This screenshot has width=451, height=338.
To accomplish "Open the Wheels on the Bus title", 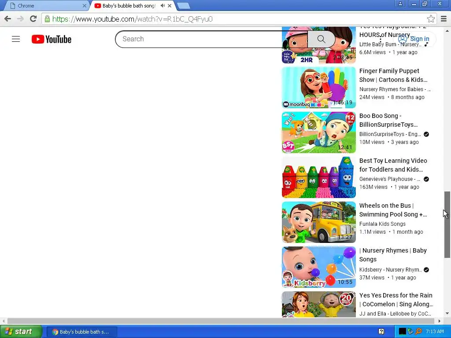I will point(393,210).
